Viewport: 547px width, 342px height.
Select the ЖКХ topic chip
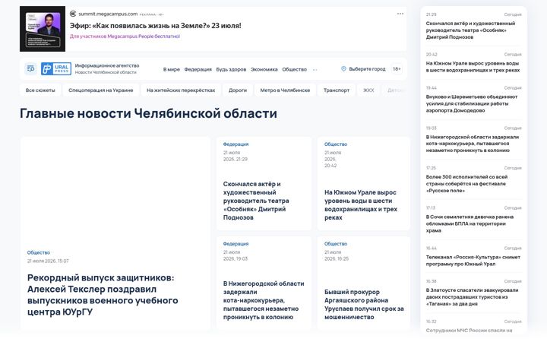pyautogui.click(x=368, y=90)
